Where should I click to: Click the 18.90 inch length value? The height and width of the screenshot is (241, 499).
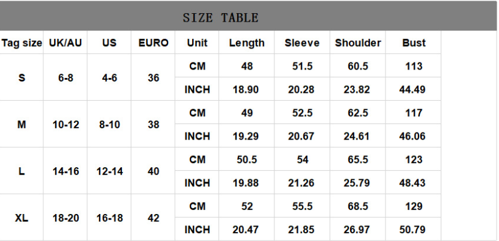click(246, 90)
